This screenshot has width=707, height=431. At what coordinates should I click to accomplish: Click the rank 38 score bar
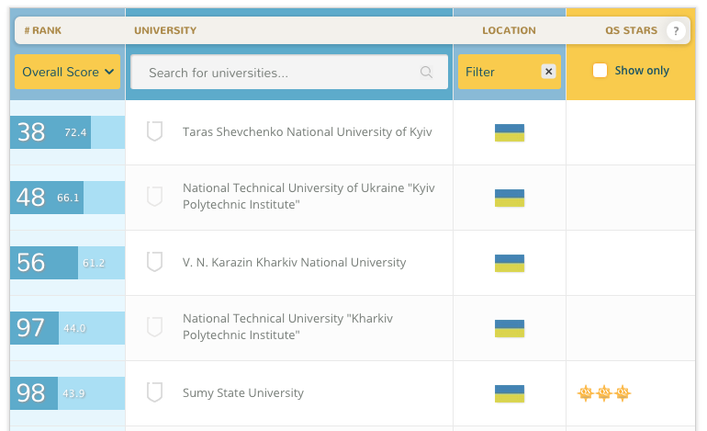[68, 132]
